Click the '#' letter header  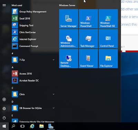(12, 53)
